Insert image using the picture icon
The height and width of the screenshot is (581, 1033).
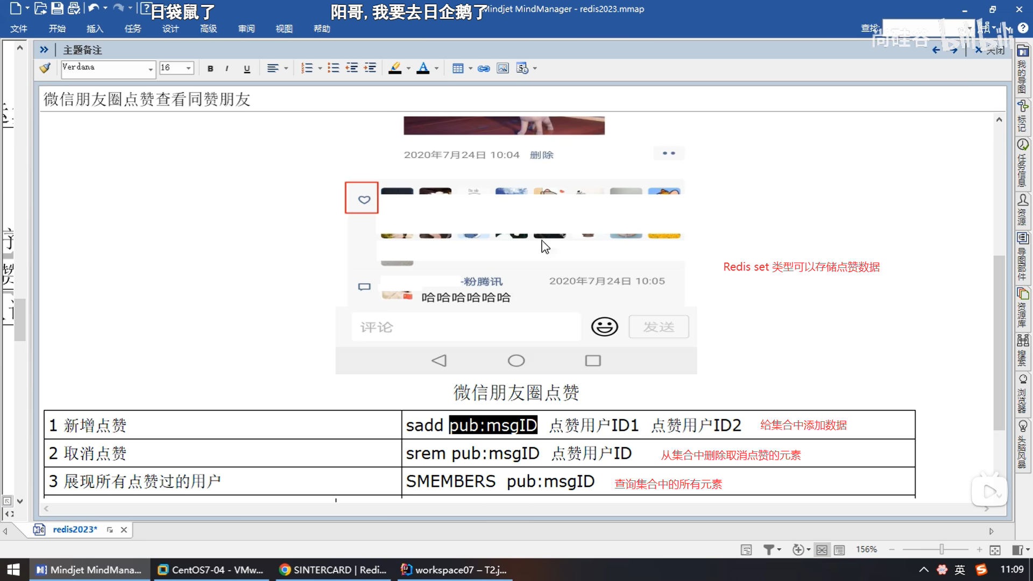point(503,68)
